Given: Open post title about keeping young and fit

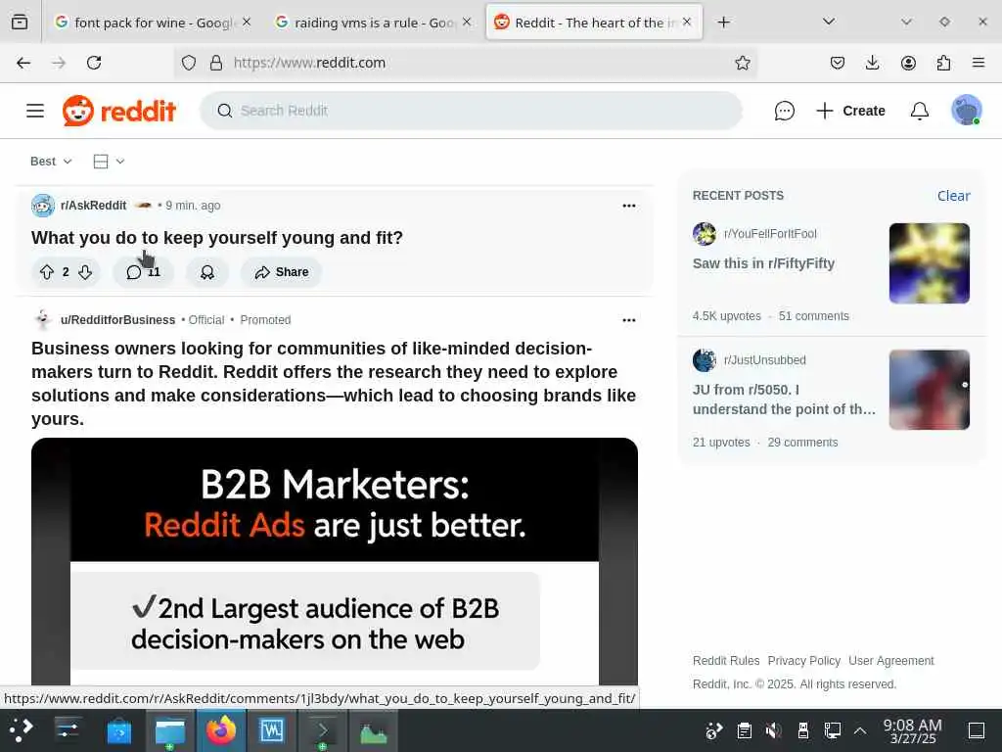Looking at the screenshot, I should pyautogui.click(x=217, y=238).
